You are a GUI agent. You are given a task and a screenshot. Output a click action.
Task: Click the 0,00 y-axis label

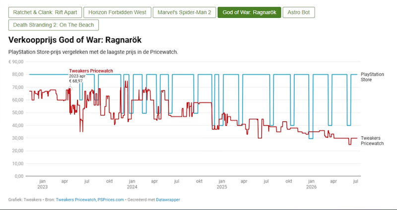click(x=19, y=176)
